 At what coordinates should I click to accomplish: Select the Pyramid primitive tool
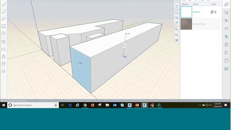[x=4, y=56]
